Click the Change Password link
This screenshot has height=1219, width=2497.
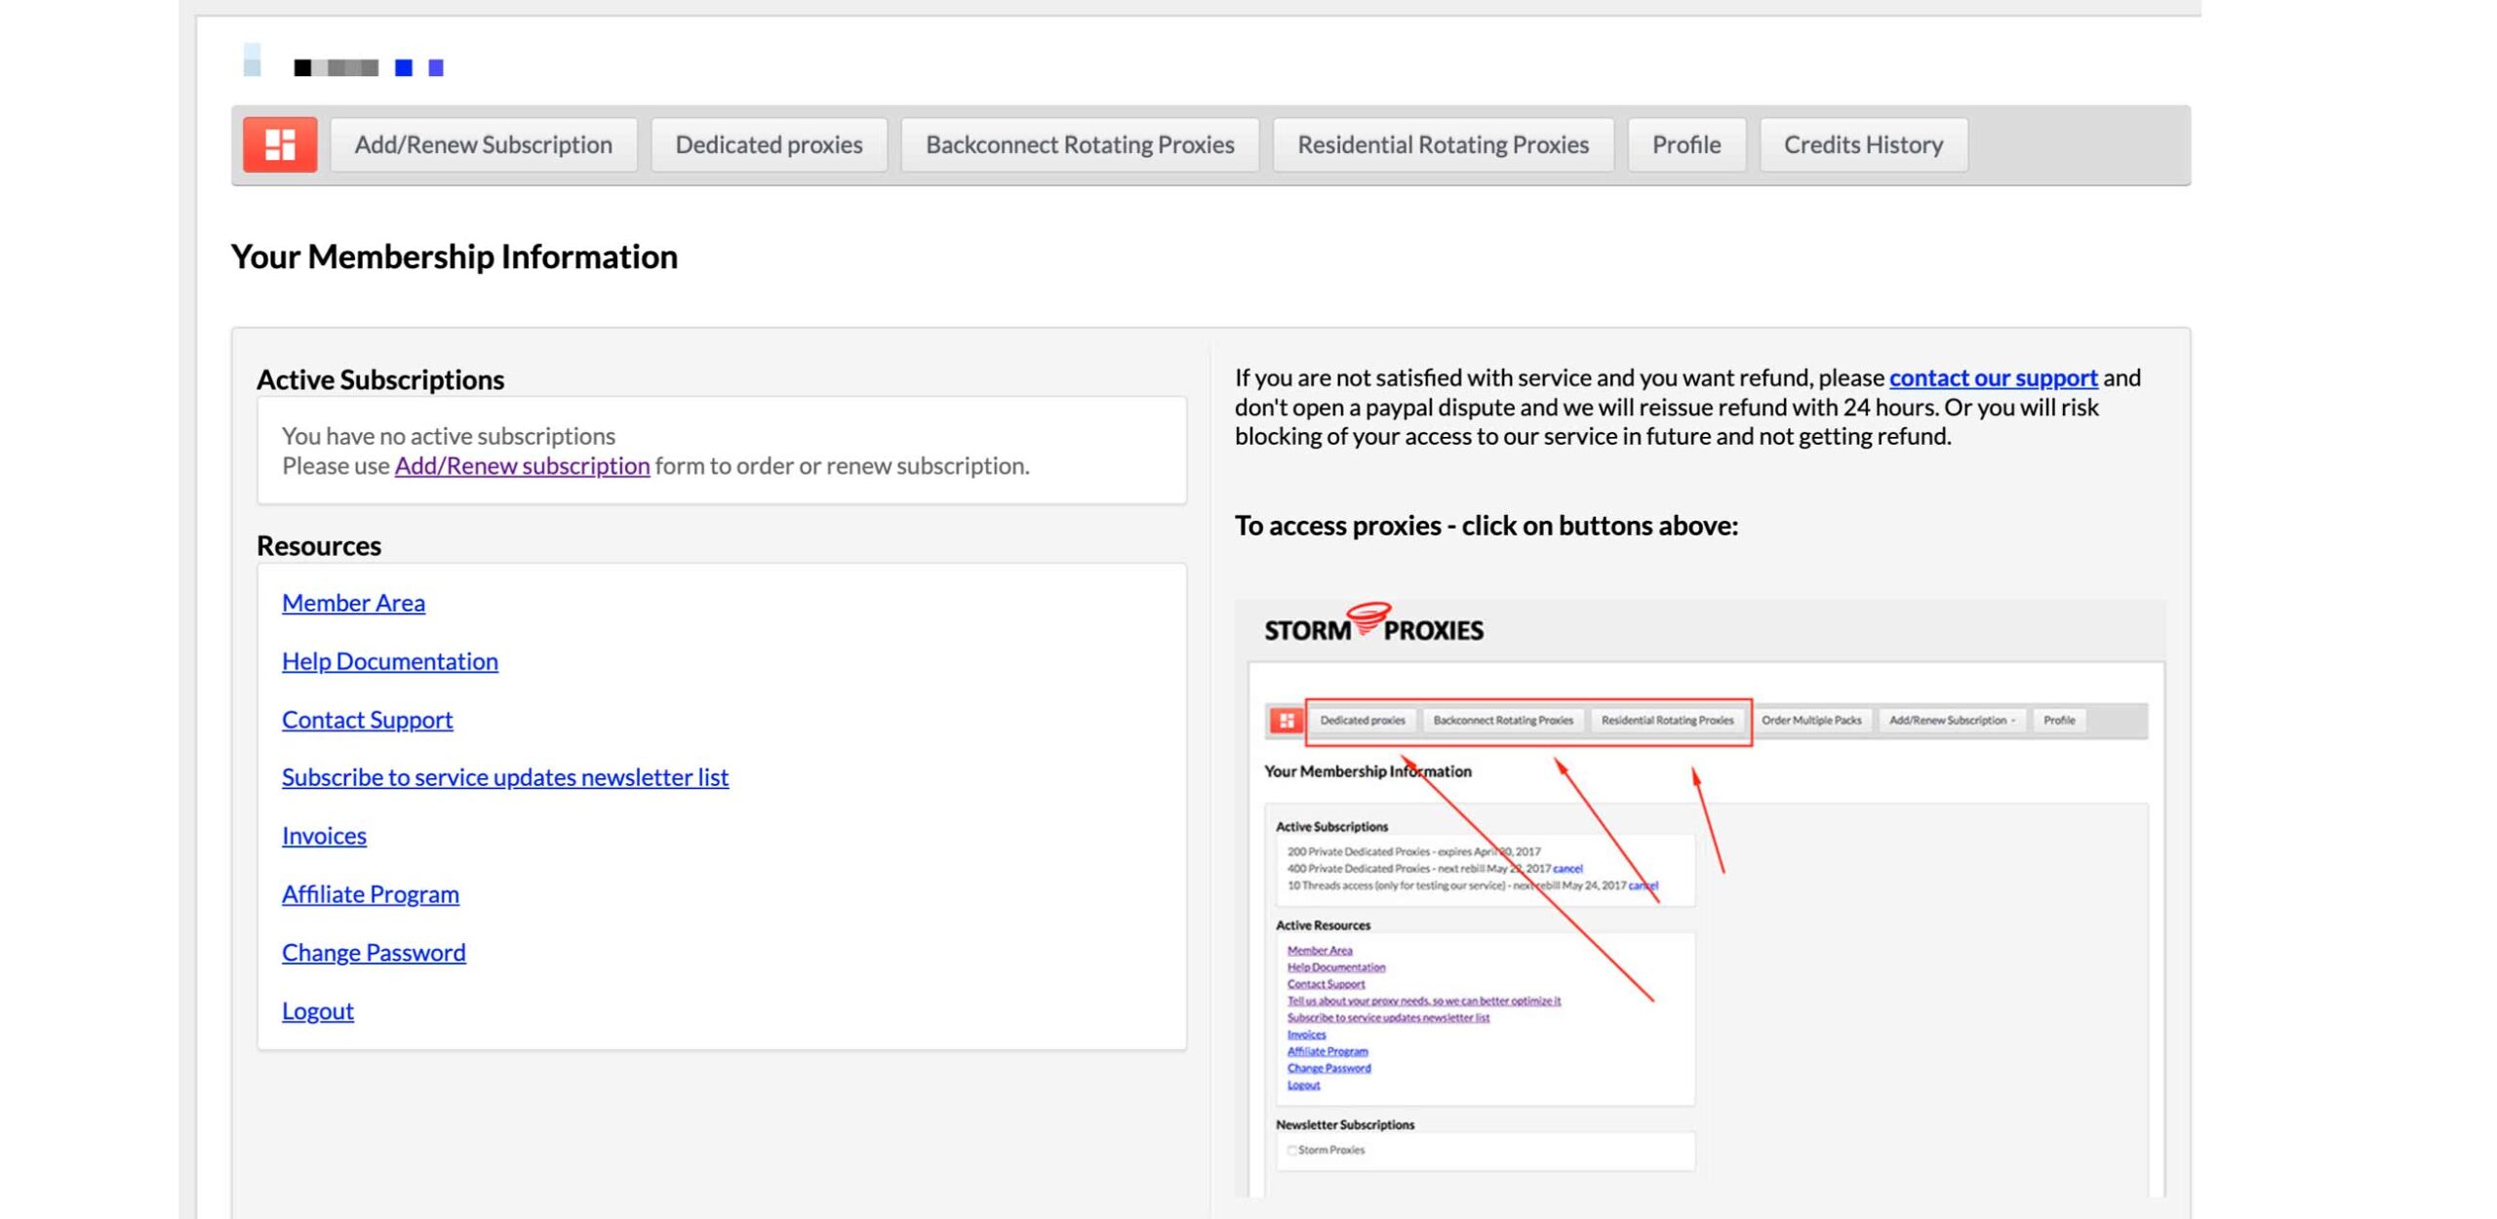tap(374, 953)
